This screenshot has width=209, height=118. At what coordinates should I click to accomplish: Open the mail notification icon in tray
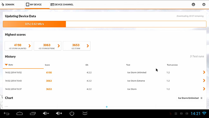176,114
